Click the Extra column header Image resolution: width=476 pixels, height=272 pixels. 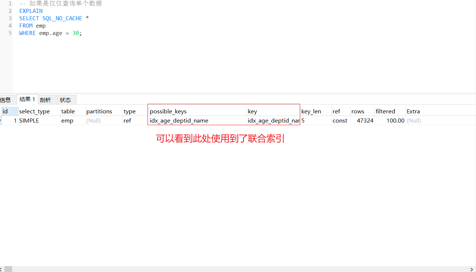413,111
